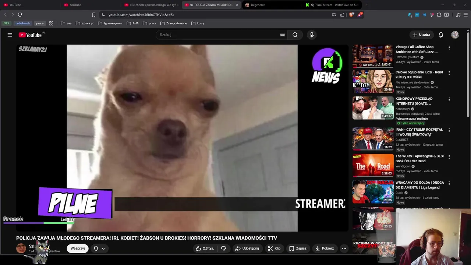Image resolution: width=471 pixels, height=265 pixels.
Task: Open kursy bookmarks folder
Action: click(198, 23)
